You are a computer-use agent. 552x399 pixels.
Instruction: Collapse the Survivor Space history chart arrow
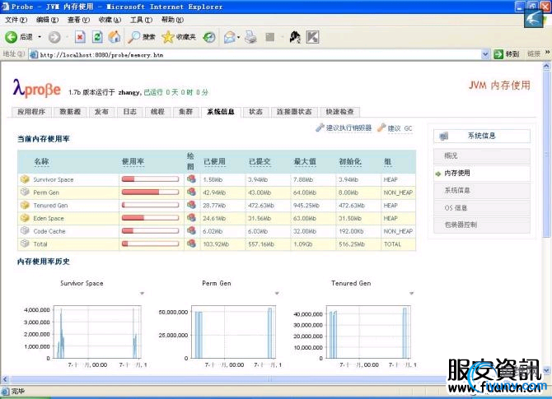click(x=142, y=293)
